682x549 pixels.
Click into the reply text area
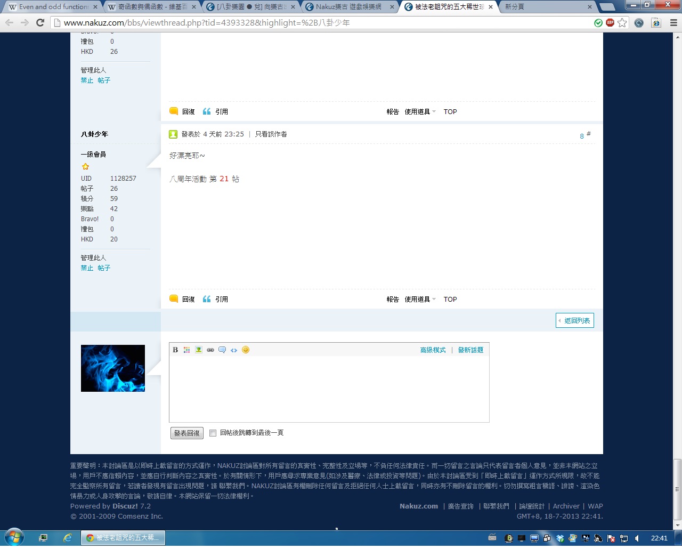pyautogui.click(x=329, y=389)
